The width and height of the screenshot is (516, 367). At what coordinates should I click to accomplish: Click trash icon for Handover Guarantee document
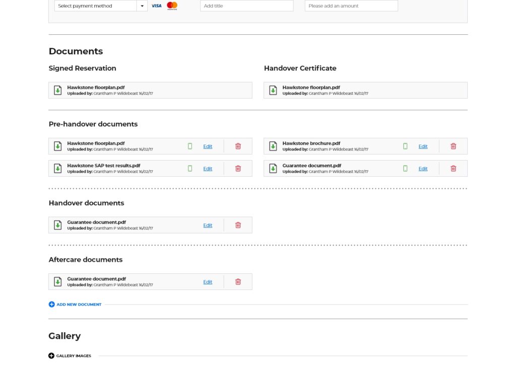pos(238,225)
